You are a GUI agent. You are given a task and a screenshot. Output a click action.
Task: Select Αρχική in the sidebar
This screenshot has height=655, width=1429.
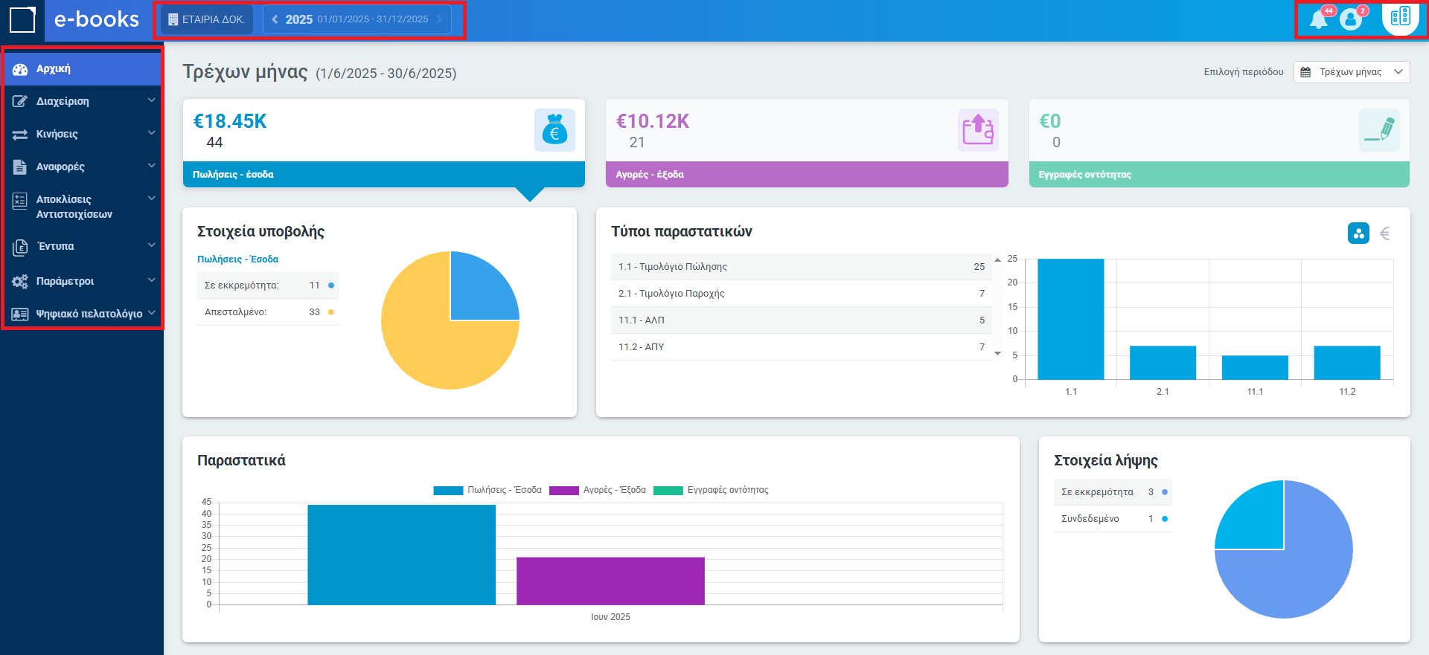click(82, 69)
